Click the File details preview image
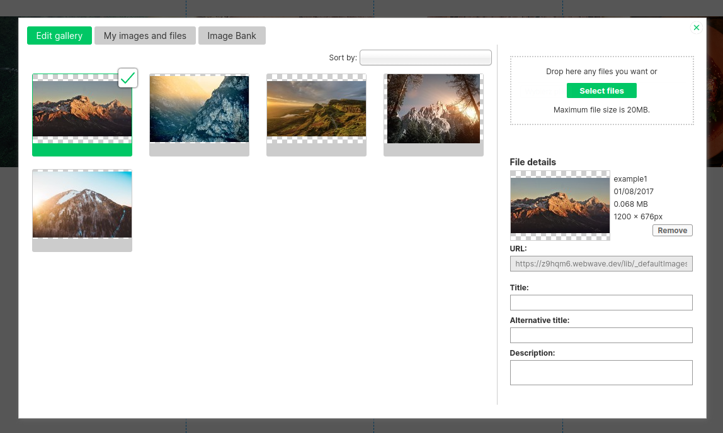723x433 pixels. (x=560, y=206)
